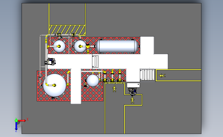This screenshot has height=137, width=223.
Task: Click the green Y axis dot on triad
Action: (x=16, y=121)
